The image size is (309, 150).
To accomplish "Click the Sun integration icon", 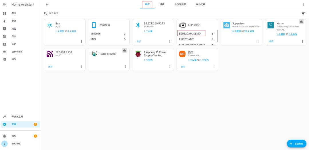I will 50,25.
